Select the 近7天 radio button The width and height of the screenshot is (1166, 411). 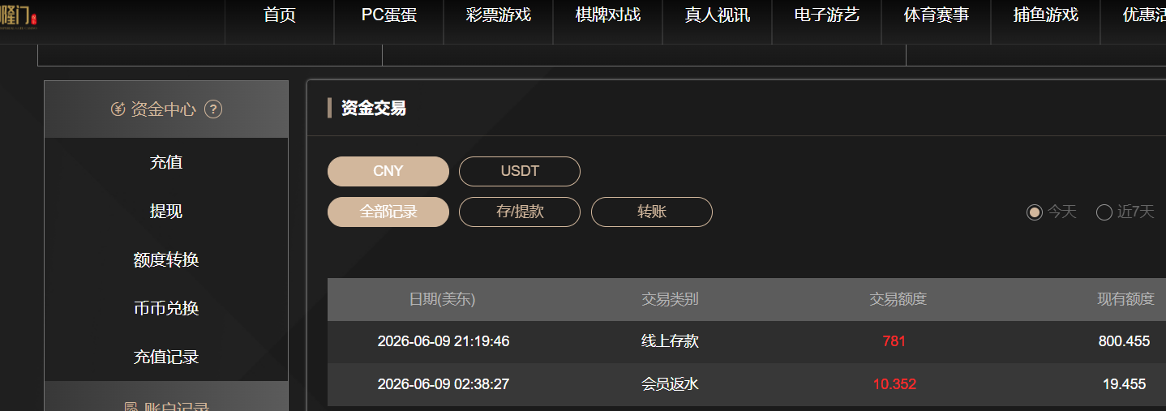[1104, 212]
